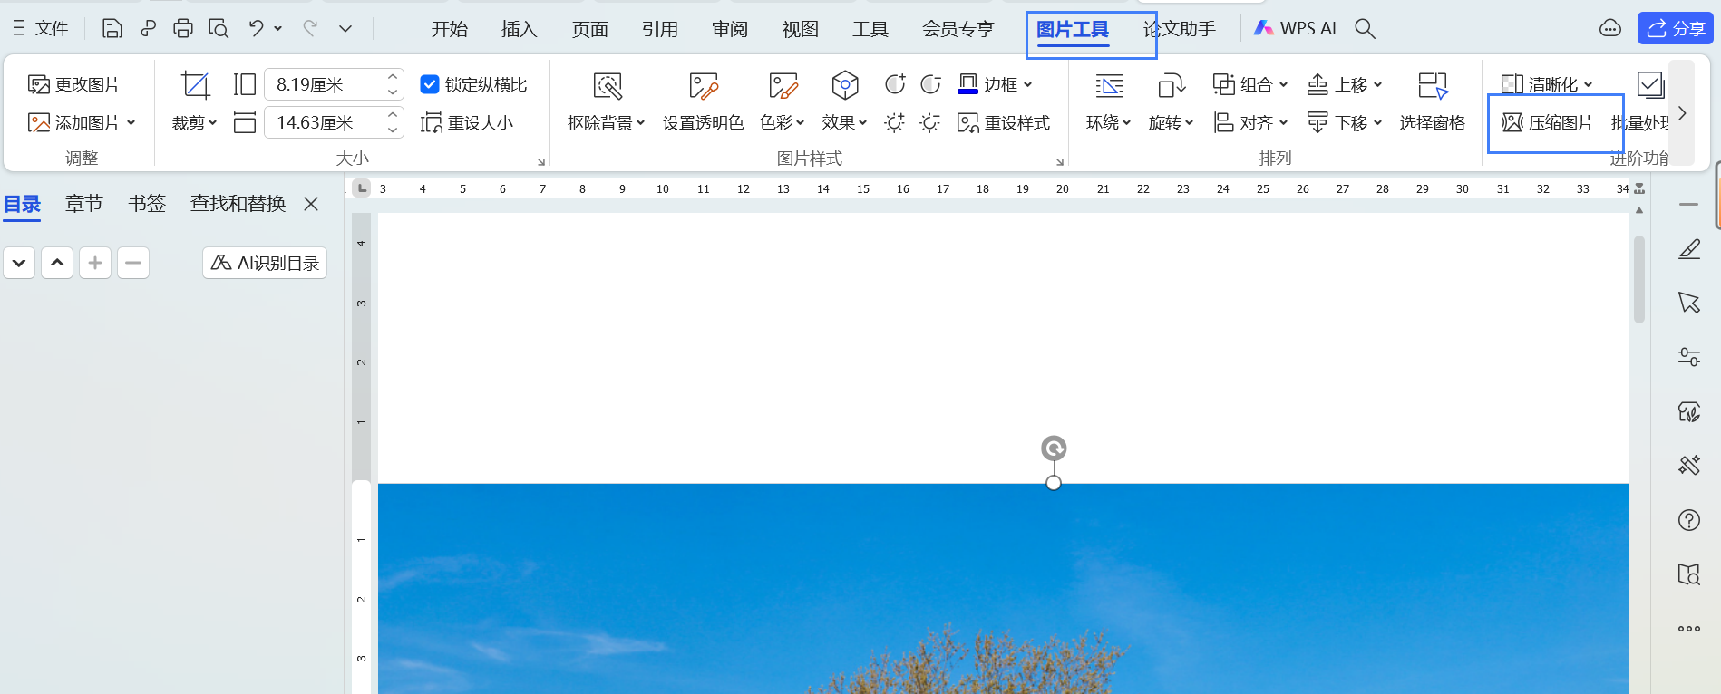Click the 分享 share button
Screen dimensions: 1721x694
coord(1675,29)
